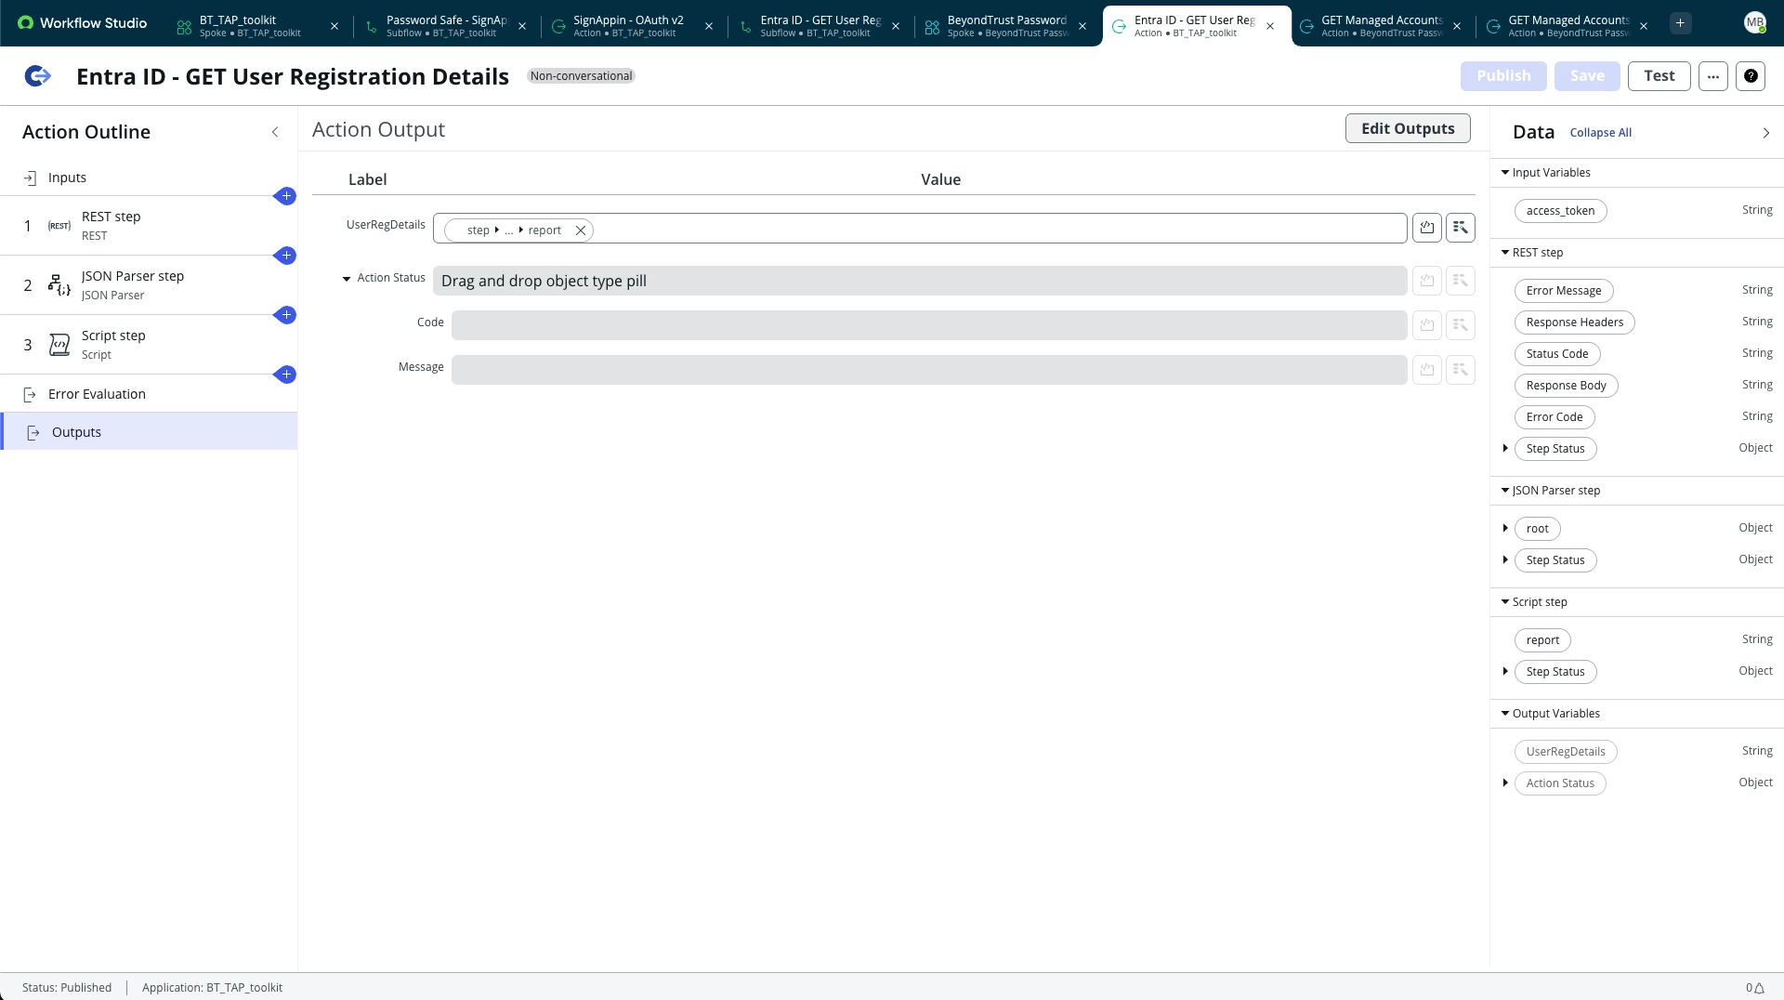
Task: Open the more options ellipsis button
Action: 1713,76
